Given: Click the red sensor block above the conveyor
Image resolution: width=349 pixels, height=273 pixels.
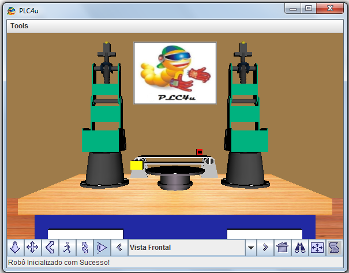Looking at the screenshot, I should click(x=200, y=152).
